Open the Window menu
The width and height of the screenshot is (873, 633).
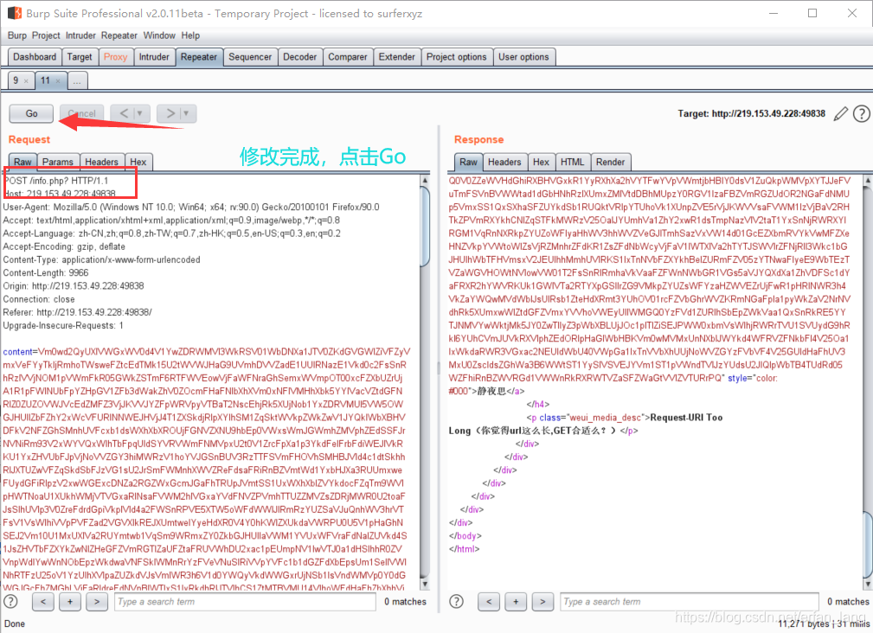click(159, 35)
